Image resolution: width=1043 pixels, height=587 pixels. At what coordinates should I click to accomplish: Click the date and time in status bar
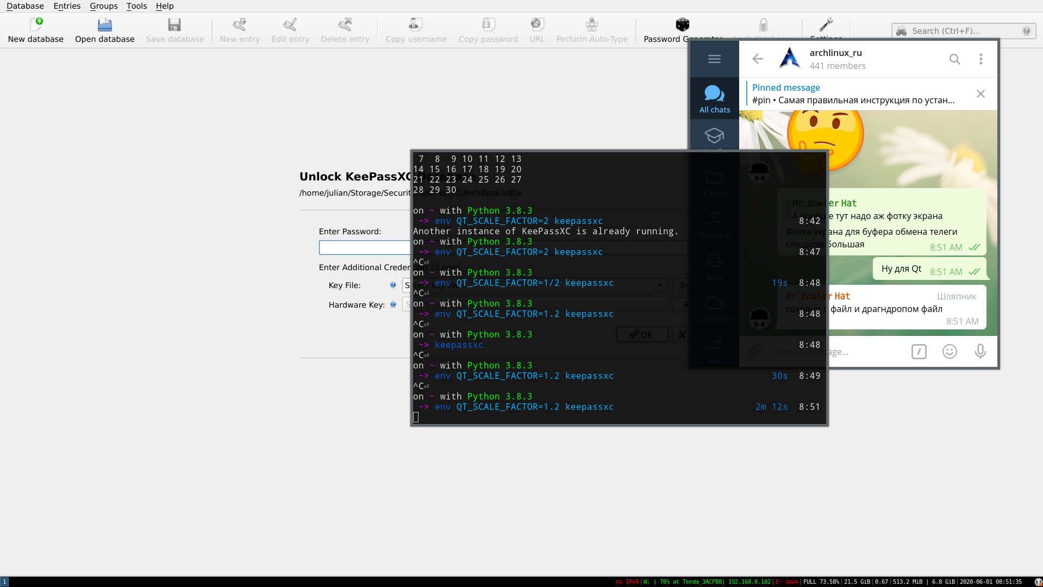point(991,582)
